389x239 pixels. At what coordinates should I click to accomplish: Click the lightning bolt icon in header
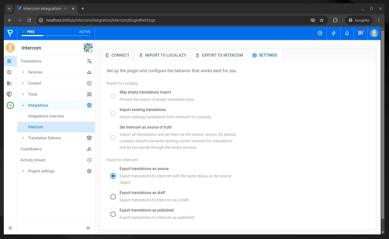334,33
